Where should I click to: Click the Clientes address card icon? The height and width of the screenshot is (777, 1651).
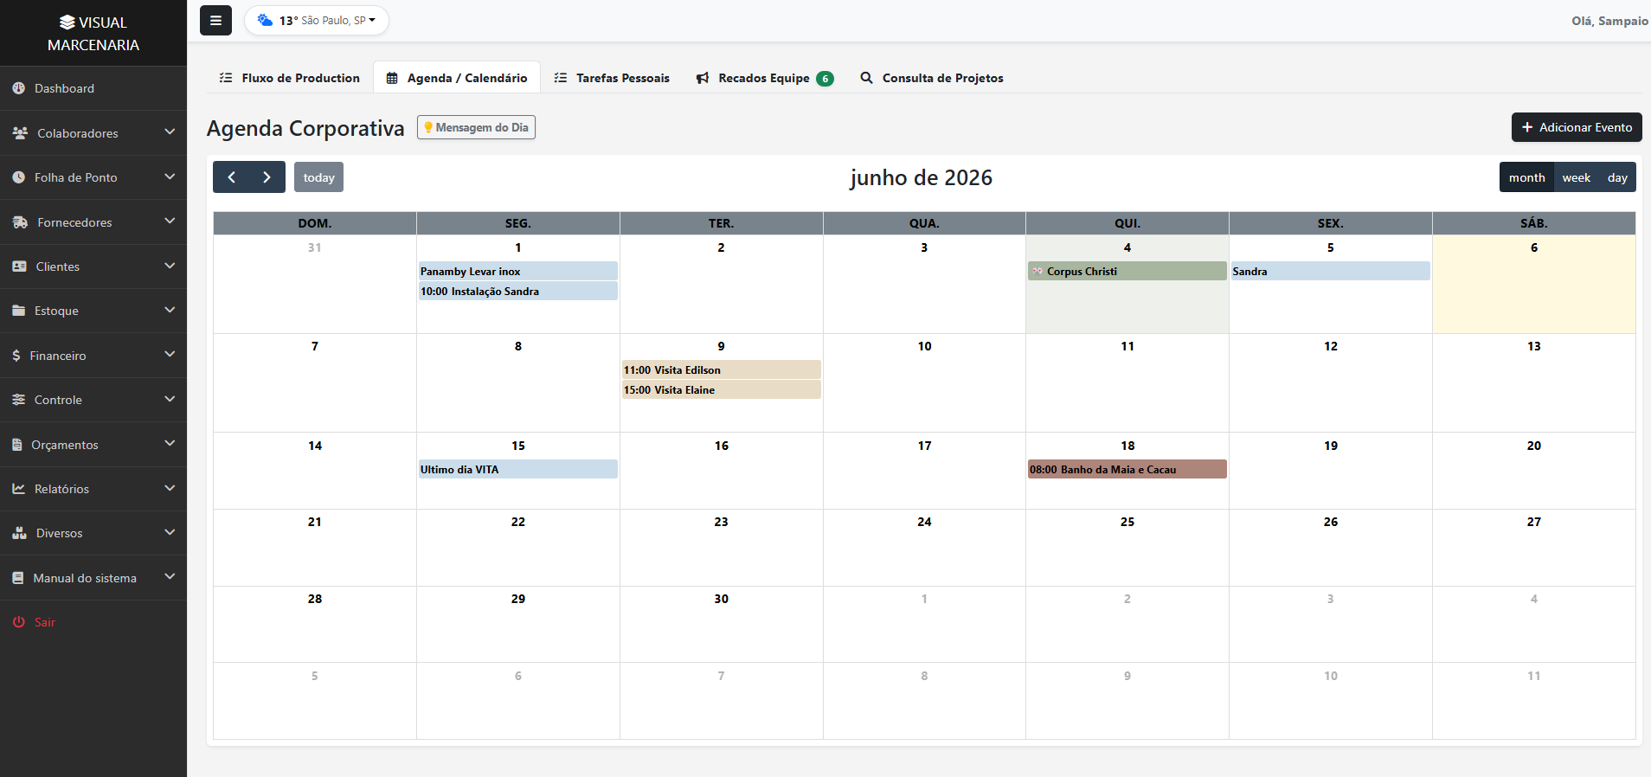[20, 266]
